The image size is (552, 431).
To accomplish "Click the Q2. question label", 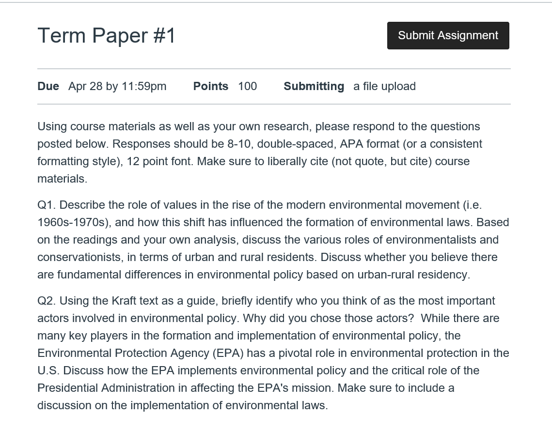I will (47, 301).
